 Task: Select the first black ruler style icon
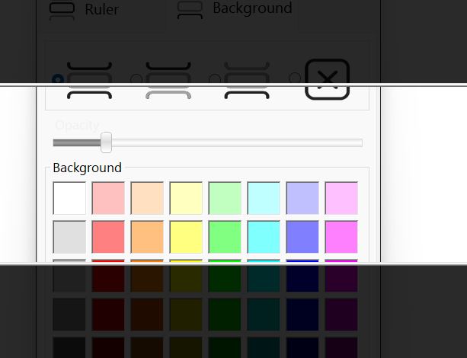[89, 79]
